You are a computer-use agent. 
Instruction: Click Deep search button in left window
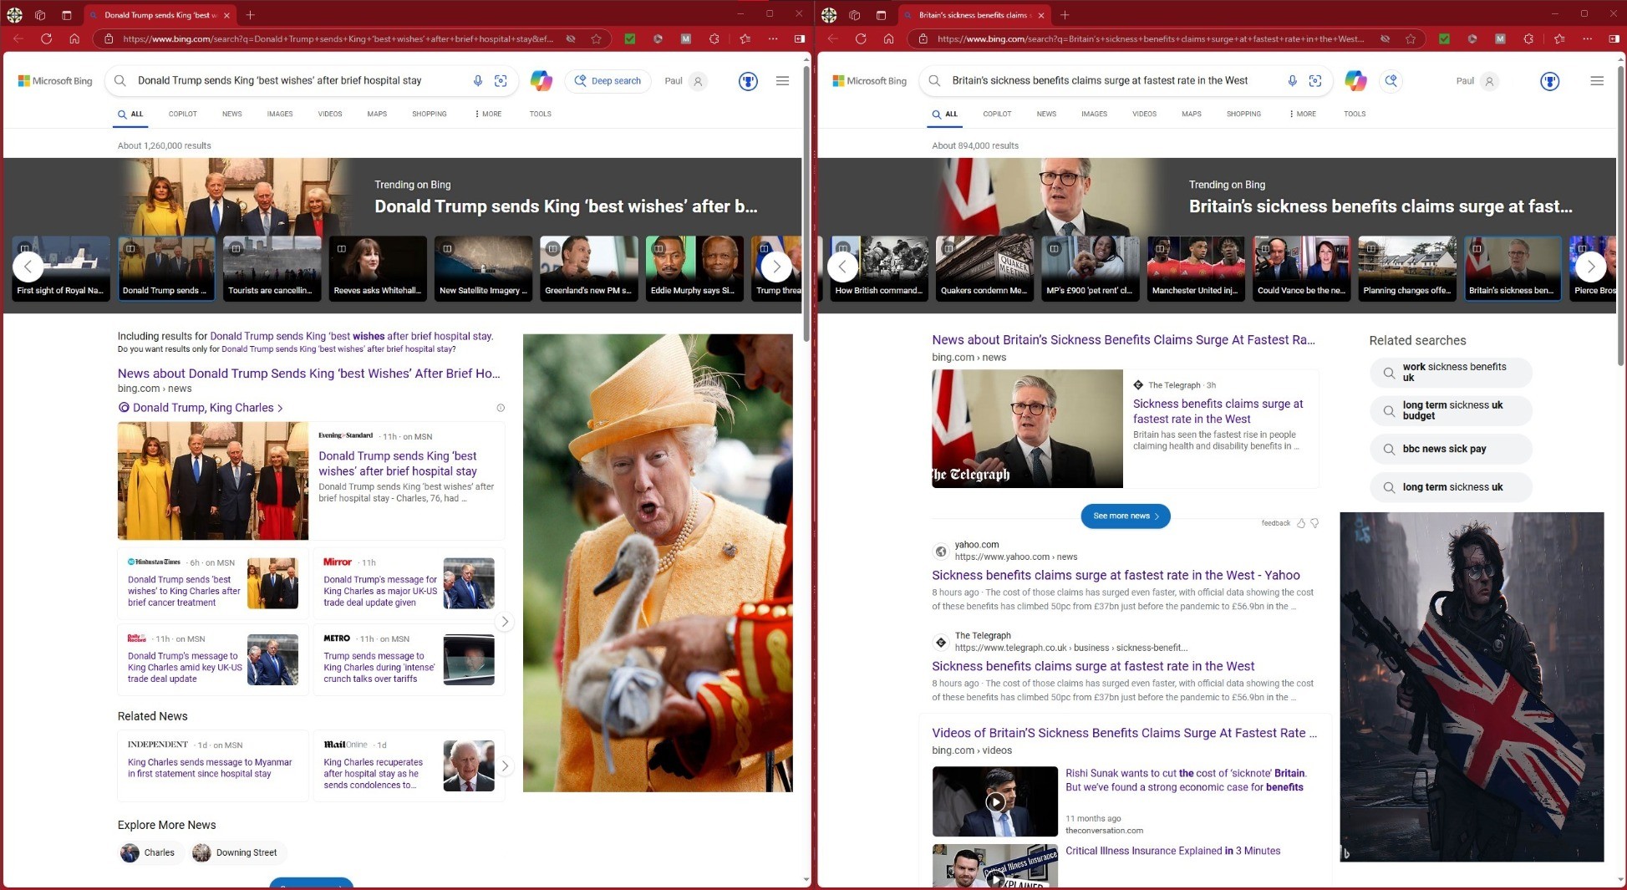[x=608, y=81]
